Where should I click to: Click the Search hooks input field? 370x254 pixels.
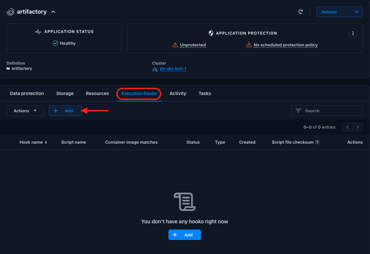pyautogui.click(x=327, y=111)
